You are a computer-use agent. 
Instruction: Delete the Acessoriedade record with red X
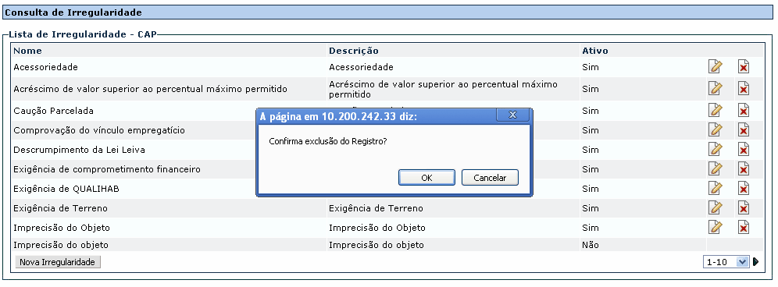click(744, 66)
